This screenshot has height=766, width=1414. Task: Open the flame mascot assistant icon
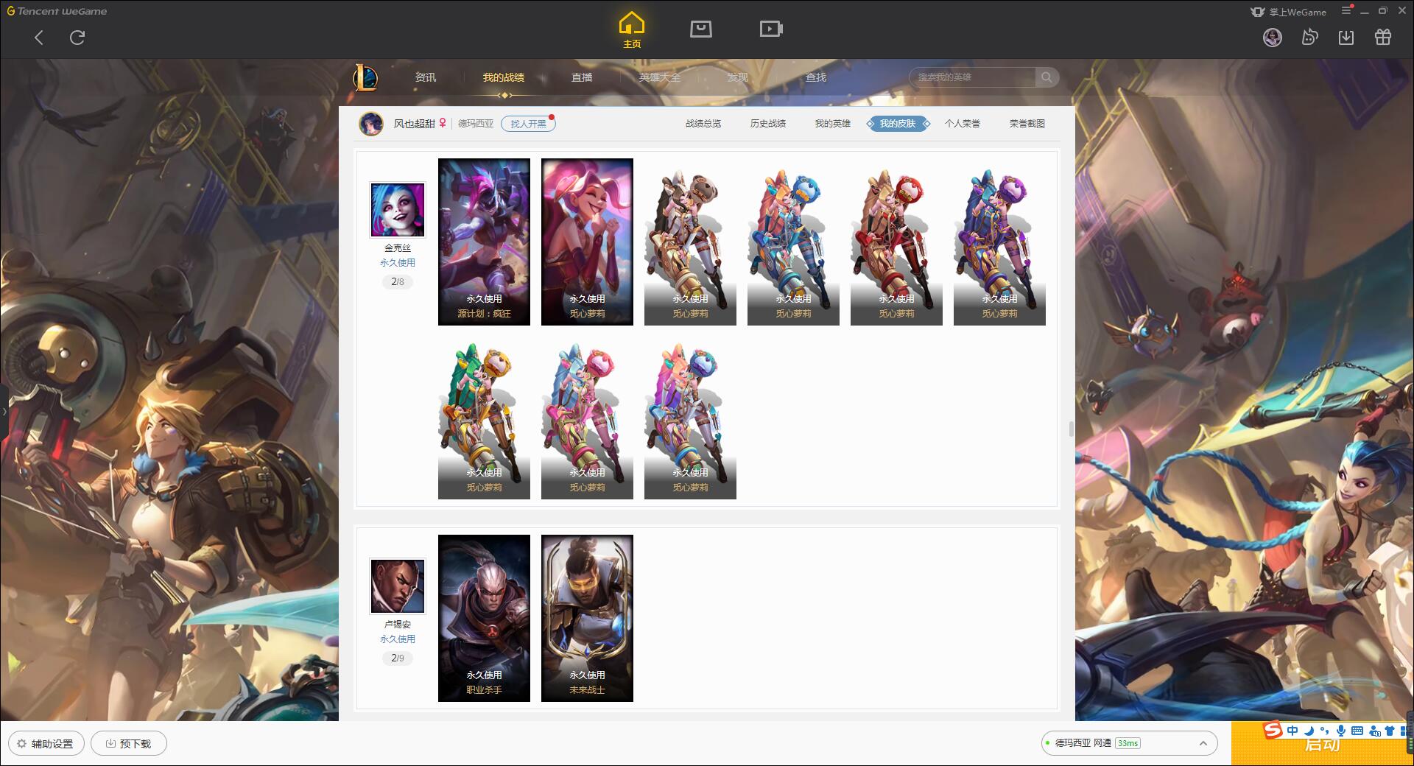point(1309,37)
